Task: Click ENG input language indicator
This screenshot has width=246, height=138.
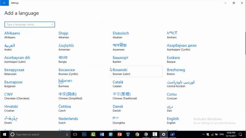Action: click(222, 135)
